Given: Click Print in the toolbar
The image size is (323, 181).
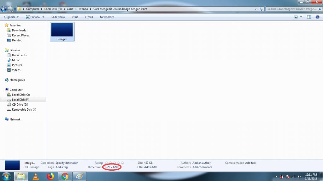Looking at the screenshot, I should [75, 17].
